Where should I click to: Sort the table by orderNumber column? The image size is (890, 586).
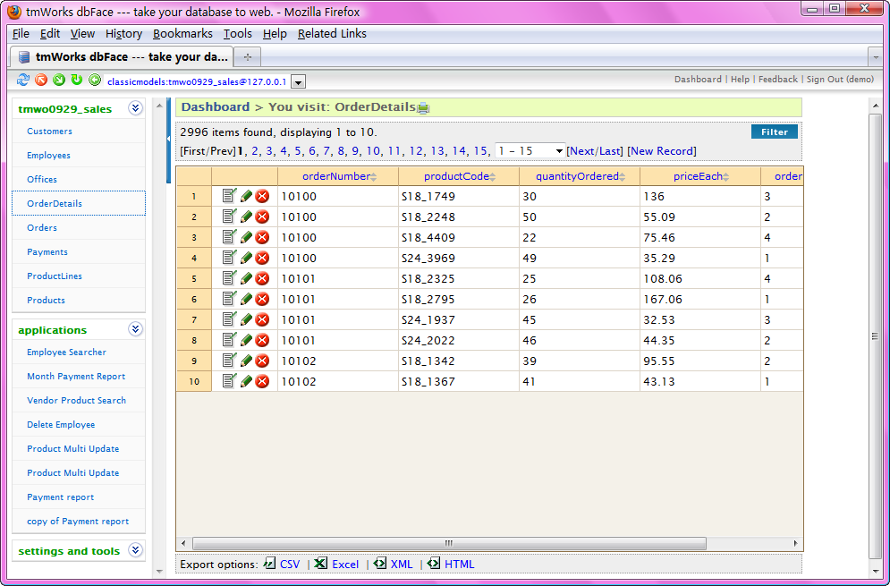339,176
